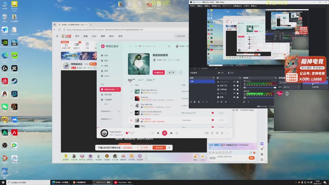Image resolution: width=329 pixels, height=185 pixels.
Task: Open 游戏 dropdown in Douyu nav bar
Action: pos(111,36)
